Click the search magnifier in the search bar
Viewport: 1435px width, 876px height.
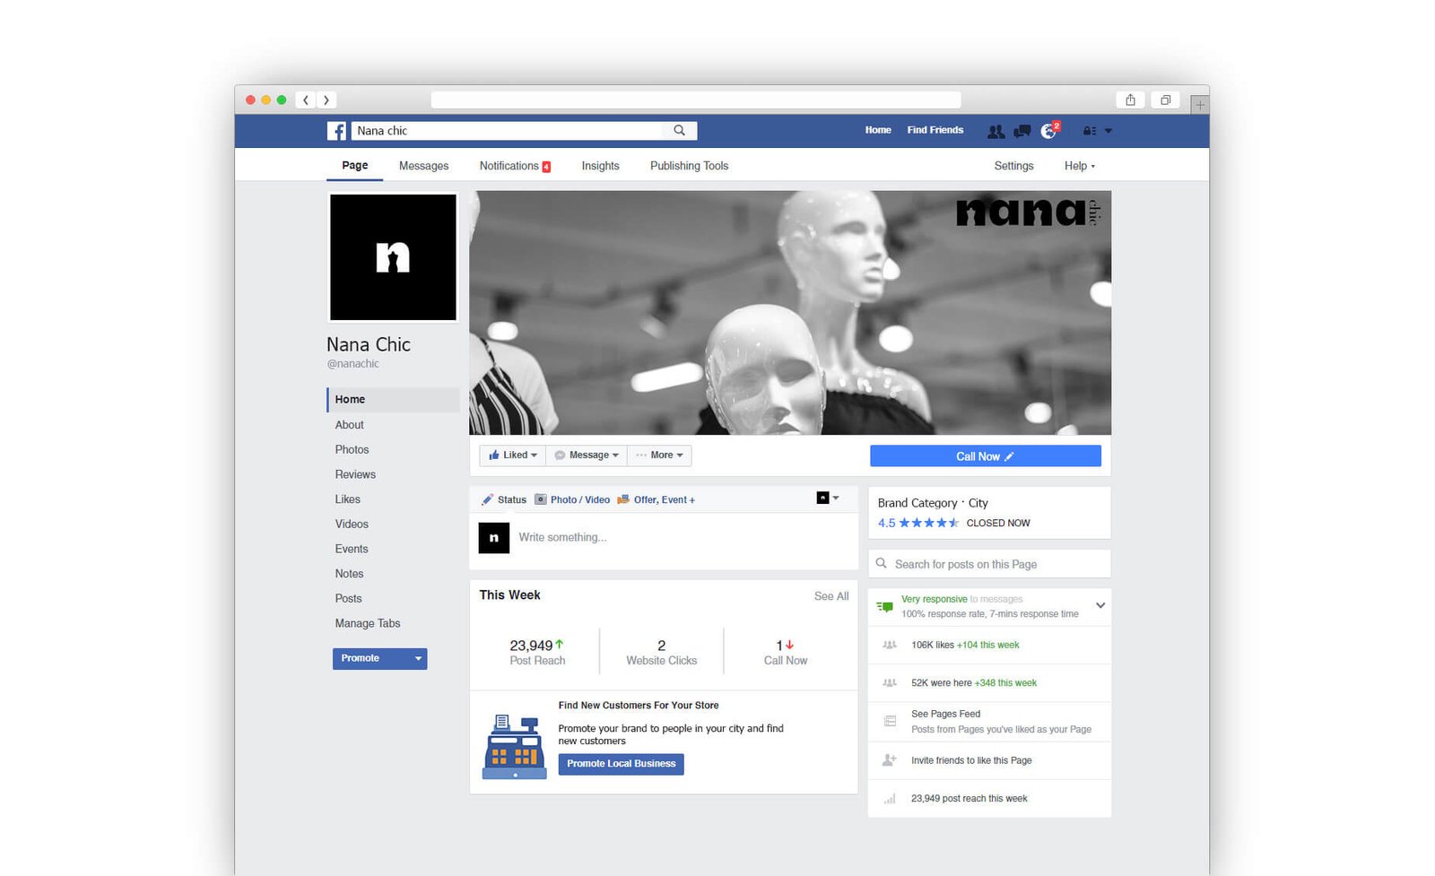pos(679,131)
